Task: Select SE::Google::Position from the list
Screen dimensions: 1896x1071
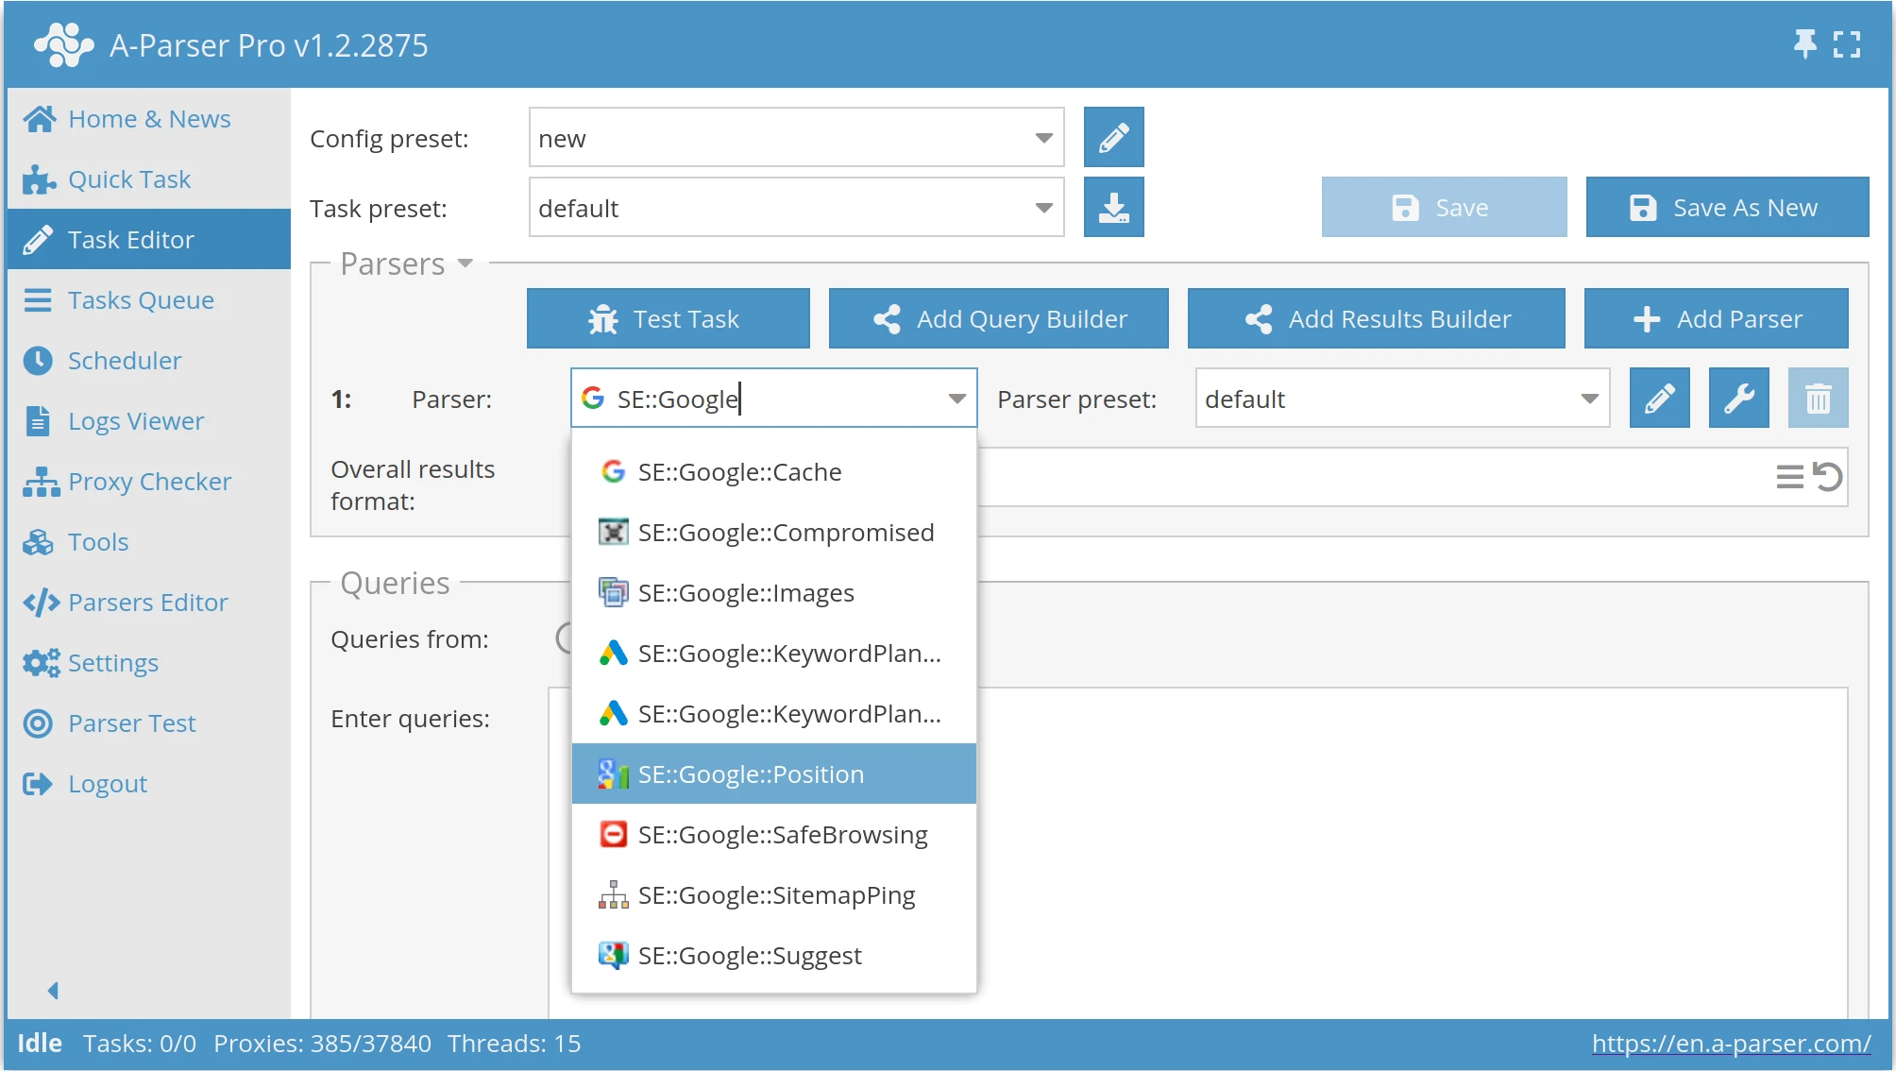Action: click(751, 773)
